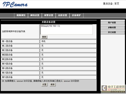This screenshot has width=126, height=94.
Task: Click the 第五路设备 row label
Action: [7, 59]
